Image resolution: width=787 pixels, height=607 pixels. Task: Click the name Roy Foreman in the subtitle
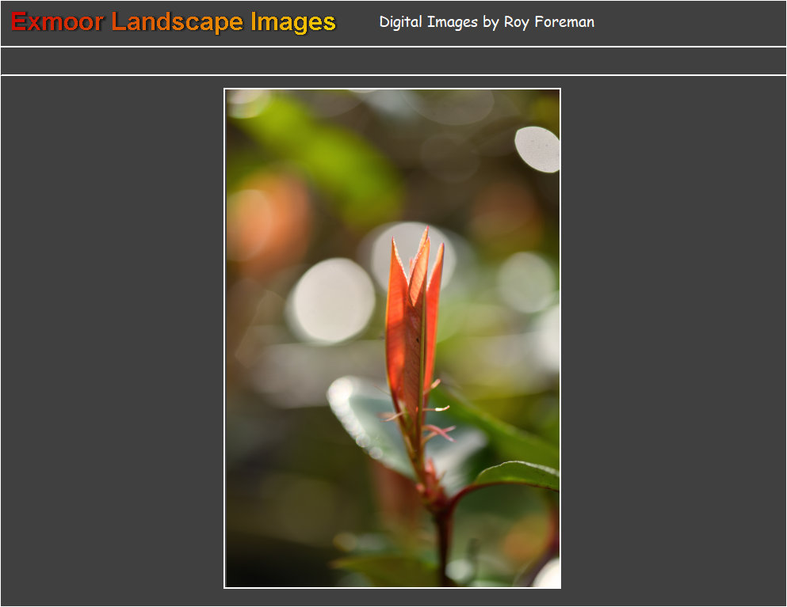[x=548, y=22]
